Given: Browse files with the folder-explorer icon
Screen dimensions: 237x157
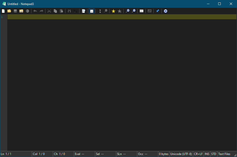Looking at the screenshot, I should pyautogui.click(x=21, y=11).
